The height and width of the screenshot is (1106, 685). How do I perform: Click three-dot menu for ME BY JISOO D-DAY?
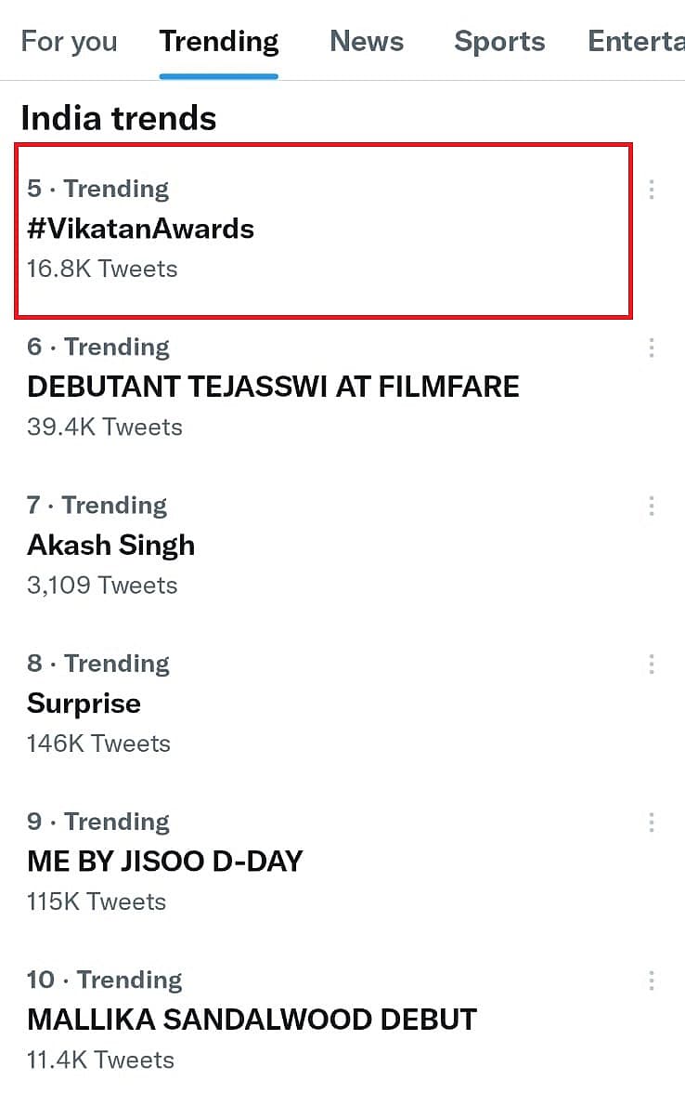pyautogui.click(x=652, y=822)
